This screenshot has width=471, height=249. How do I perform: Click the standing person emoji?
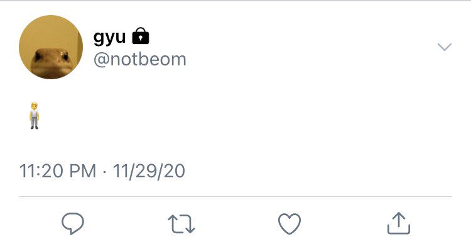coord(35,116)
